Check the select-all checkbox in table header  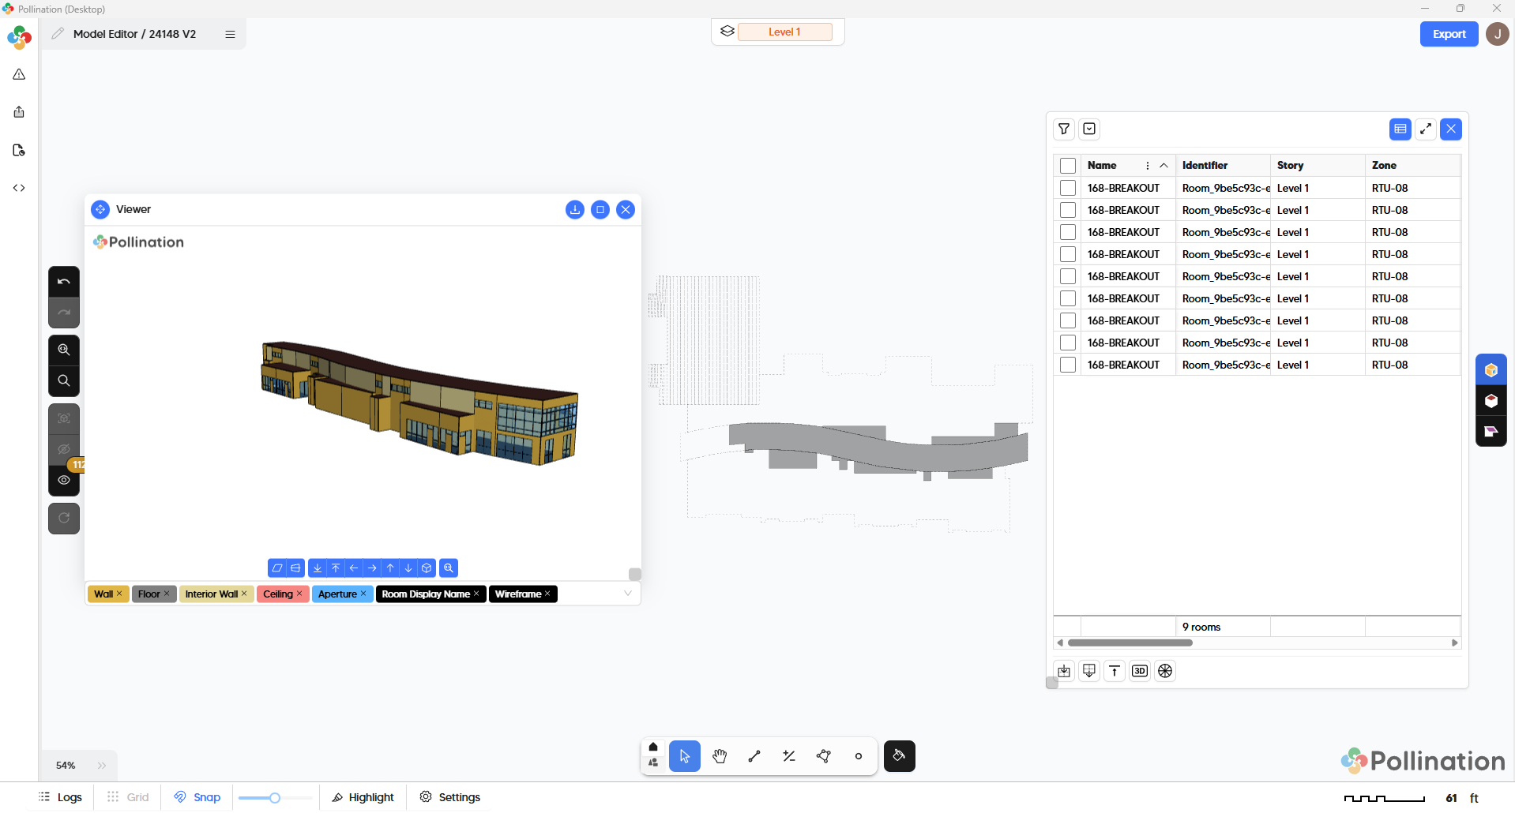click(x=1068, y=166)
